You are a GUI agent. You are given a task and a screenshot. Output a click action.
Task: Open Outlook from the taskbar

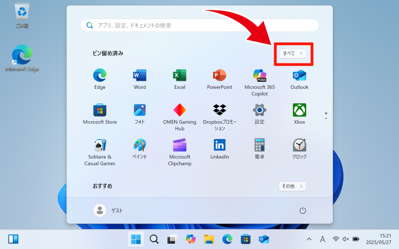pos(264,239)
